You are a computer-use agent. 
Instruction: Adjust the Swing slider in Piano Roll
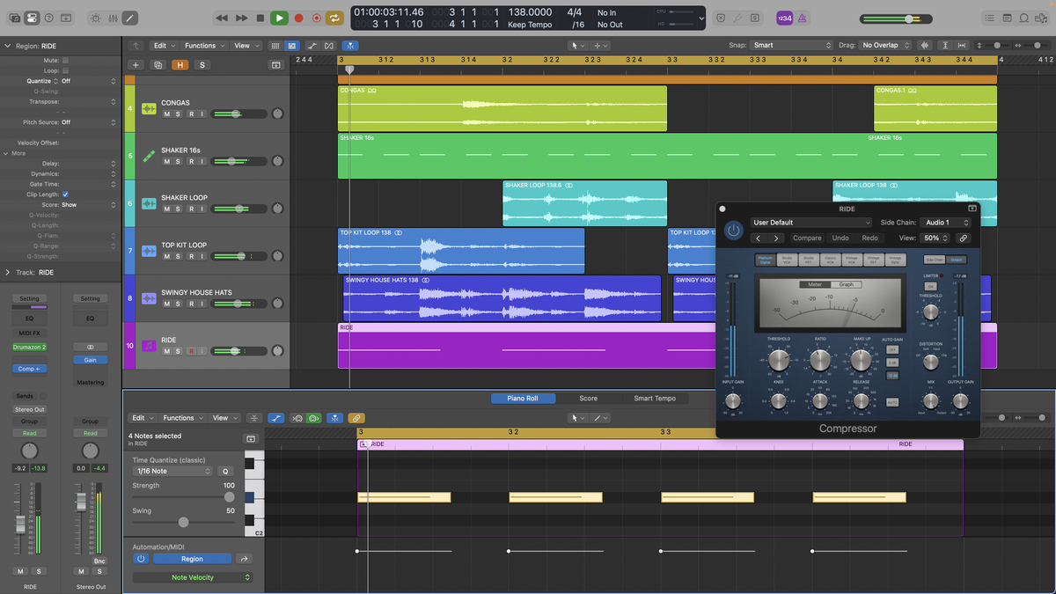[183, 522]
